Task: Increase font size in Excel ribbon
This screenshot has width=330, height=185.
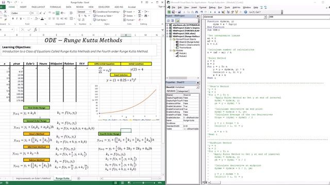Action: tap(41, 13)
